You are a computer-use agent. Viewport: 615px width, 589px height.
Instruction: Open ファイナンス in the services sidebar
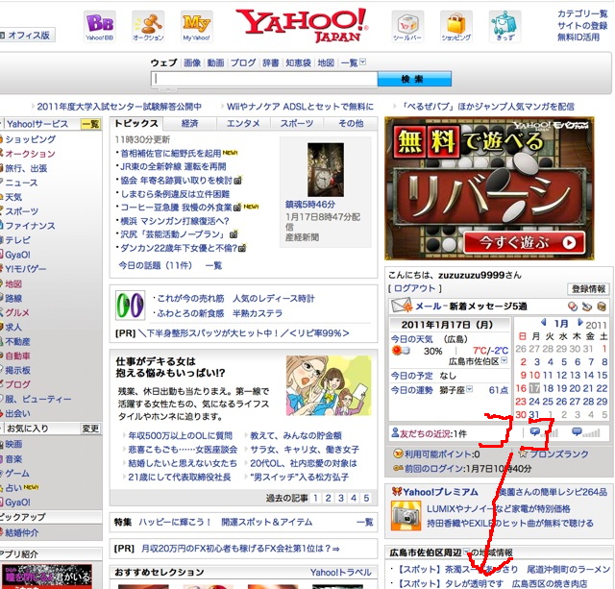click(x=30, y=226)
